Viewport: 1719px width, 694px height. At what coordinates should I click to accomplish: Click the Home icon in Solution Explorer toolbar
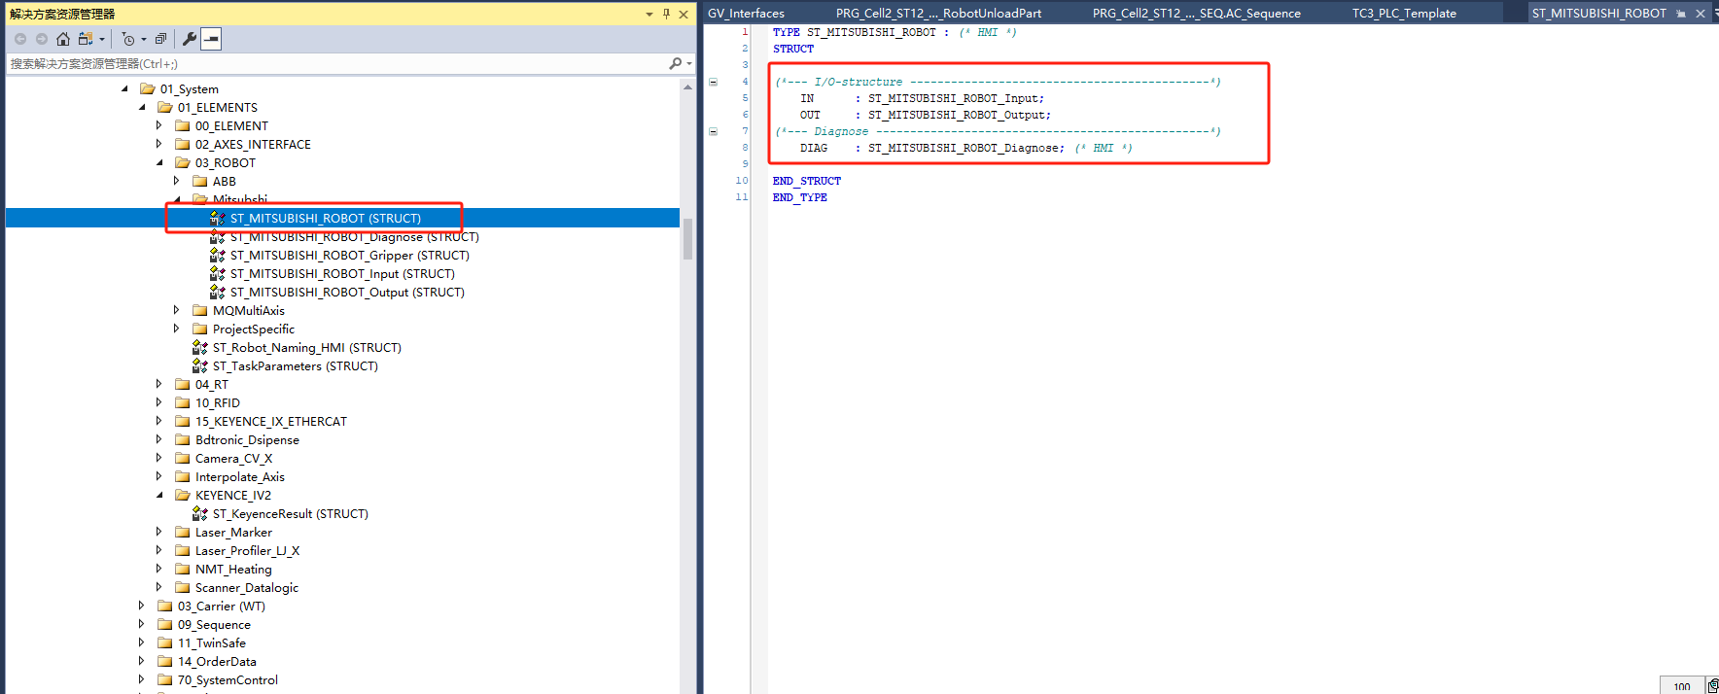pyautogui.click(x=63, y=39)
